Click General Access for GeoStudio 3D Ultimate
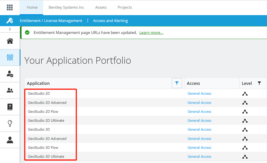Viewport: 267px width, 163px height. coord(199,156)
